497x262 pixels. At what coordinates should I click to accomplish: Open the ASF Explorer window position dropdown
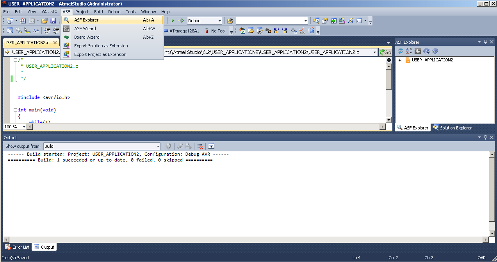click(x=479, y=42)
